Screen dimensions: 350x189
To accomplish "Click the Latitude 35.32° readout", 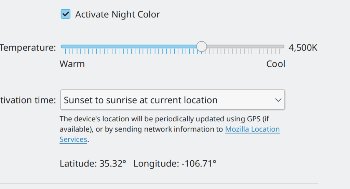I will tap(93, 163).
